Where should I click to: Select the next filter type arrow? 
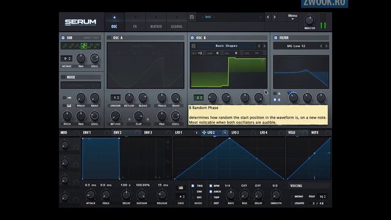[x=326, y=46]
